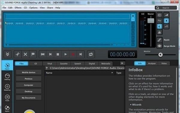Toggle loop playback mode icon

[x=91, y=54]
